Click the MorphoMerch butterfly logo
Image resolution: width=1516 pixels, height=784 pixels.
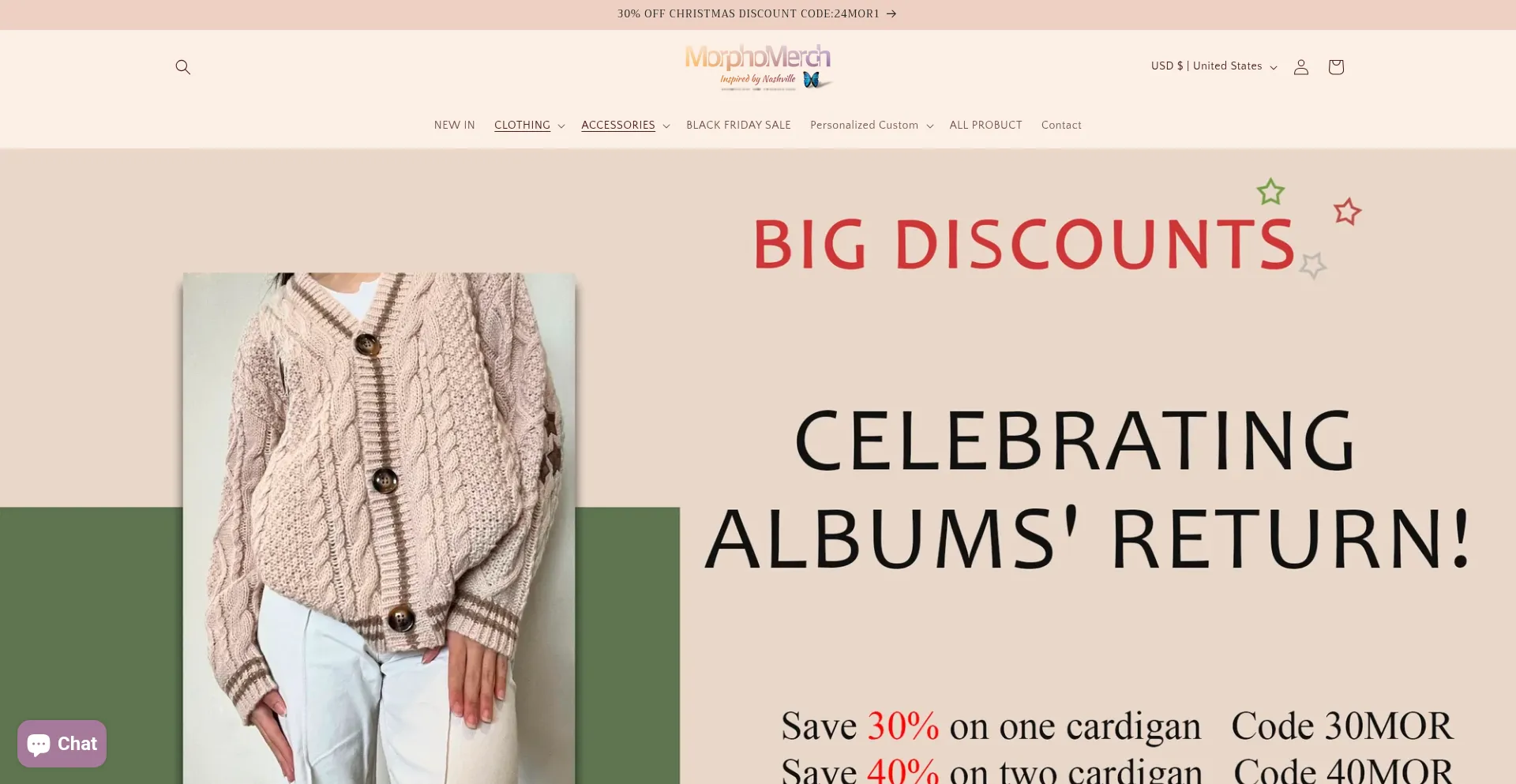(757, 67)
